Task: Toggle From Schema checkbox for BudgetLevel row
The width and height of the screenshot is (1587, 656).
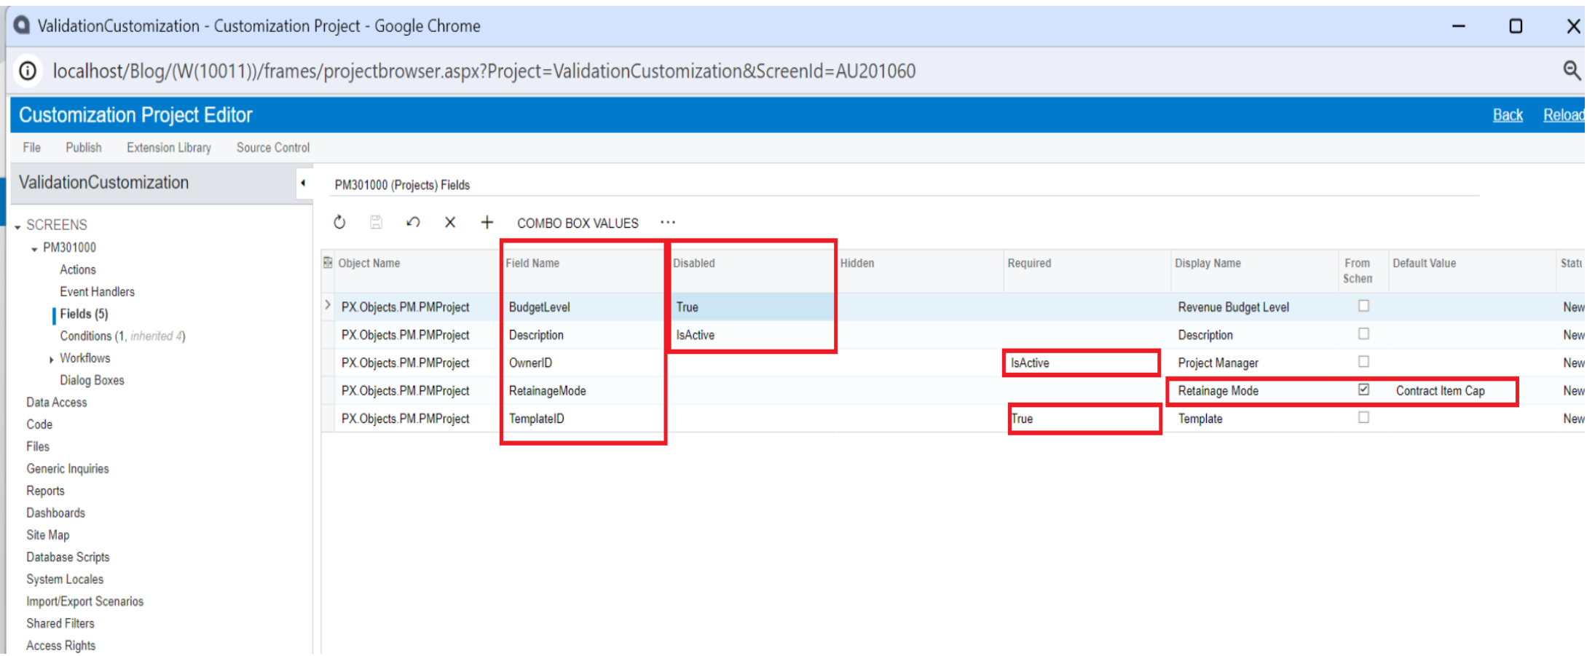Action: pos(1363,307)
